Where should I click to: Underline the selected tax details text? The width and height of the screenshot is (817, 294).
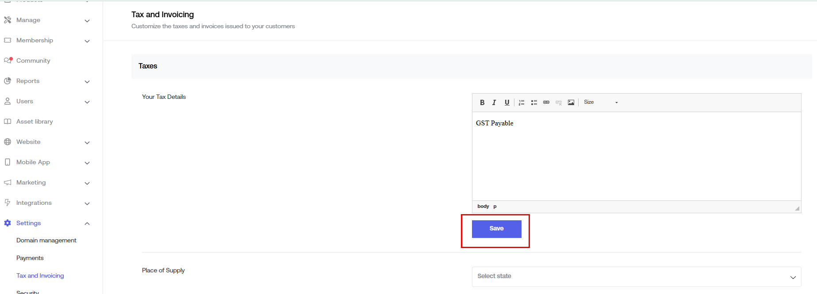pos(507,102)
